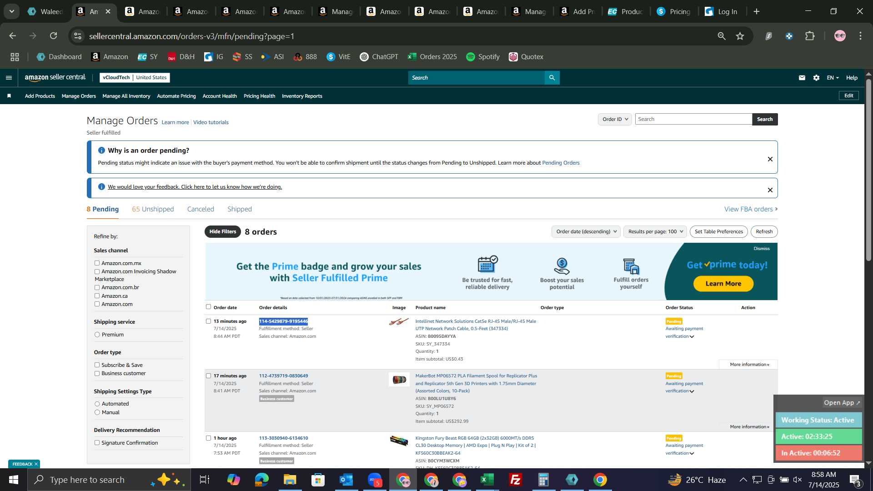Check the Amazon.com sales channel filter
873x491 pixels.
click(97, 304)
